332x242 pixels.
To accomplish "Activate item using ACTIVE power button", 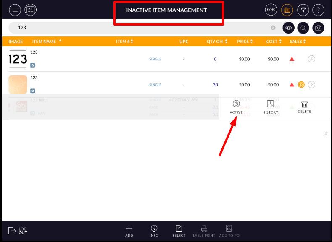I will (x=236, y=106).
